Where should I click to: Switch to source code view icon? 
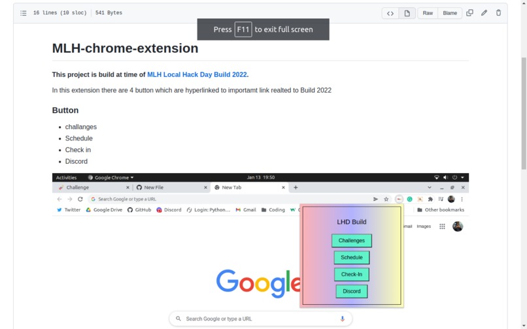(390, 13)
